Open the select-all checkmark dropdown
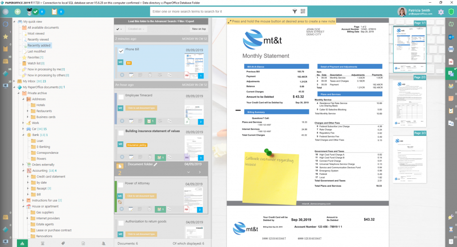 coord(119,29)
